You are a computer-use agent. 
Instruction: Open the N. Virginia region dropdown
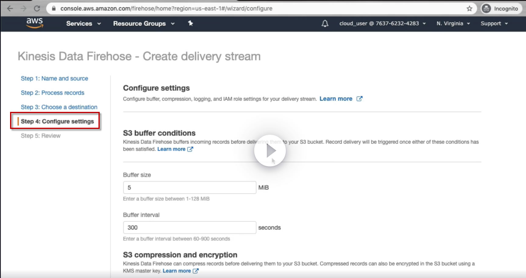click(x=453, y=23)
